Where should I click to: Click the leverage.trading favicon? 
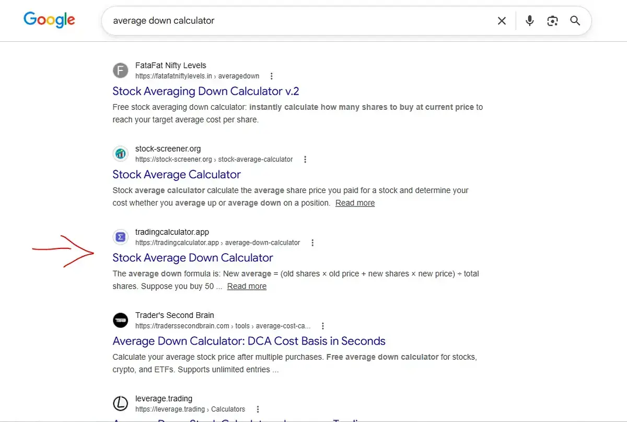(121, 404)
